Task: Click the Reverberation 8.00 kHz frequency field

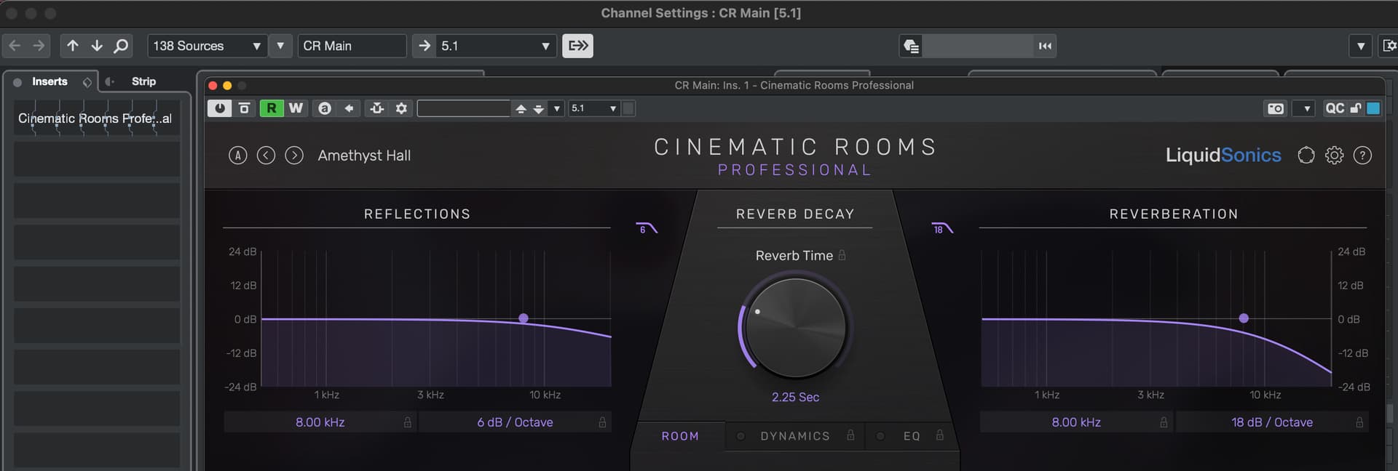Action: [1076, 422]
